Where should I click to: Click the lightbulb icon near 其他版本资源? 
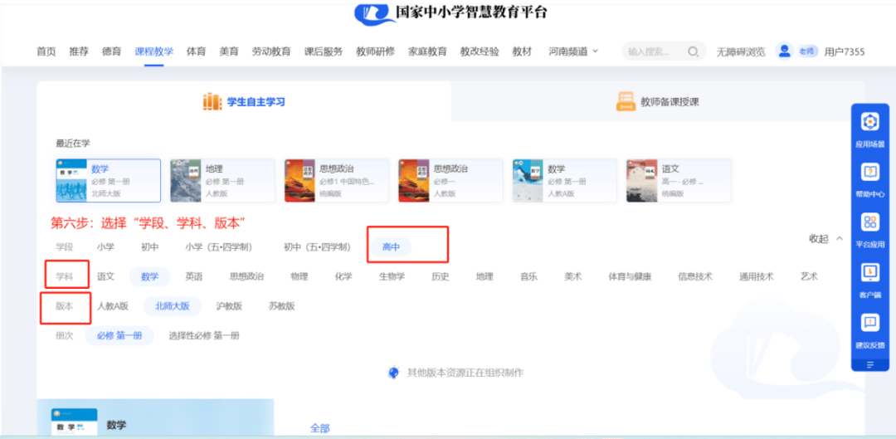[x=393, y=373]
